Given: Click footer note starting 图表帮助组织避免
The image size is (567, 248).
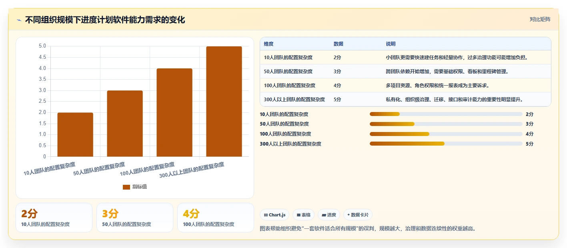Looking at the screenshot, I should tap(368, 229).
